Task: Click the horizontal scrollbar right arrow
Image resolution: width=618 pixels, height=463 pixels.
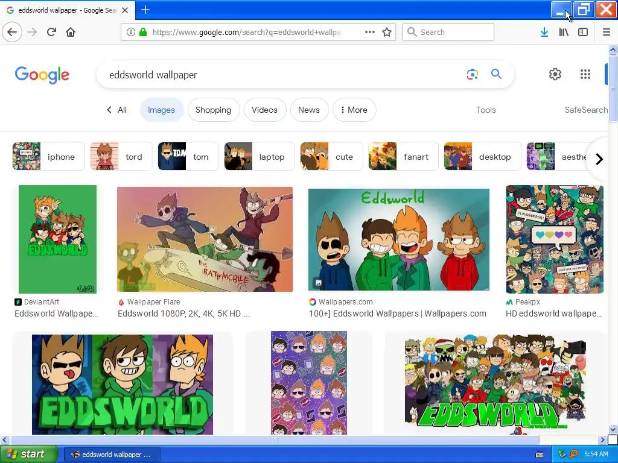Action: tap(602, 439)
